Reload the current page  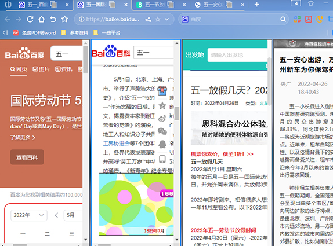[x=30, y=20]
